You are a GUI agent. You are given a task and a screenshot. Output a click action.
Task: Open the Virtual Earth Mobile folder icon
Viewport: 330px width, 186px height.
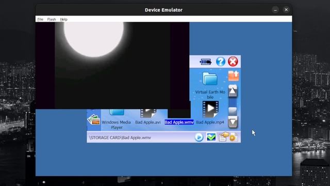point(210,79)
